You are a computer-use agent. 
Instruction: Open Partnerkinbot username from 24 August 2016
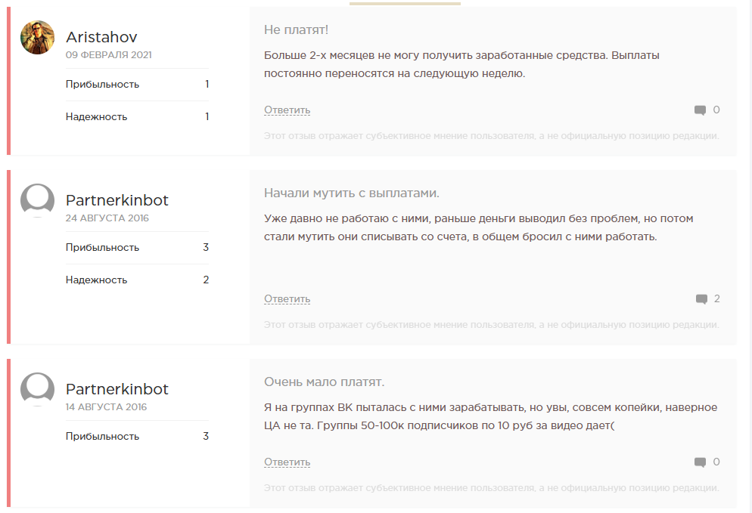(x=117, y=200)
